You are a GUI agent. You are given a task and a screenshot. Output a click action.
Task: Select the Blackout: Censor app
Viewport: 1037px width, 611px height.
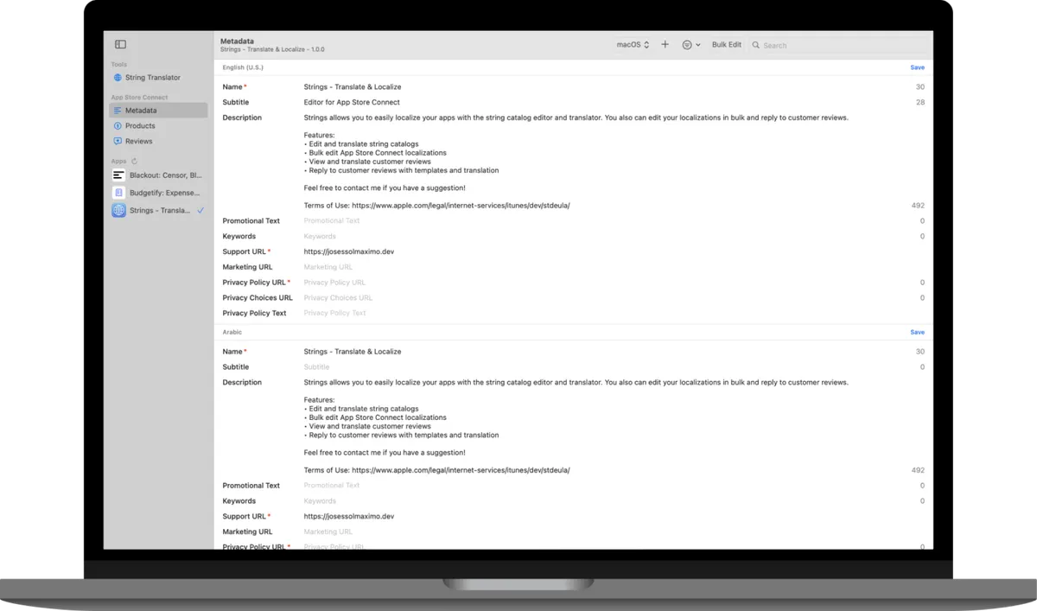coord(158,175)
